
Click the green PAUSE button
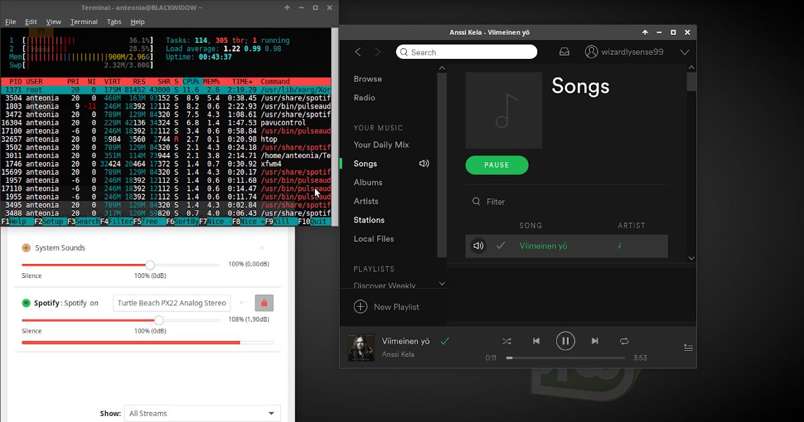497,165
